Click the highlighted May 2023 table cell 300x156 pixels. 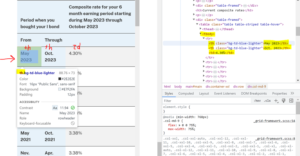29,57
